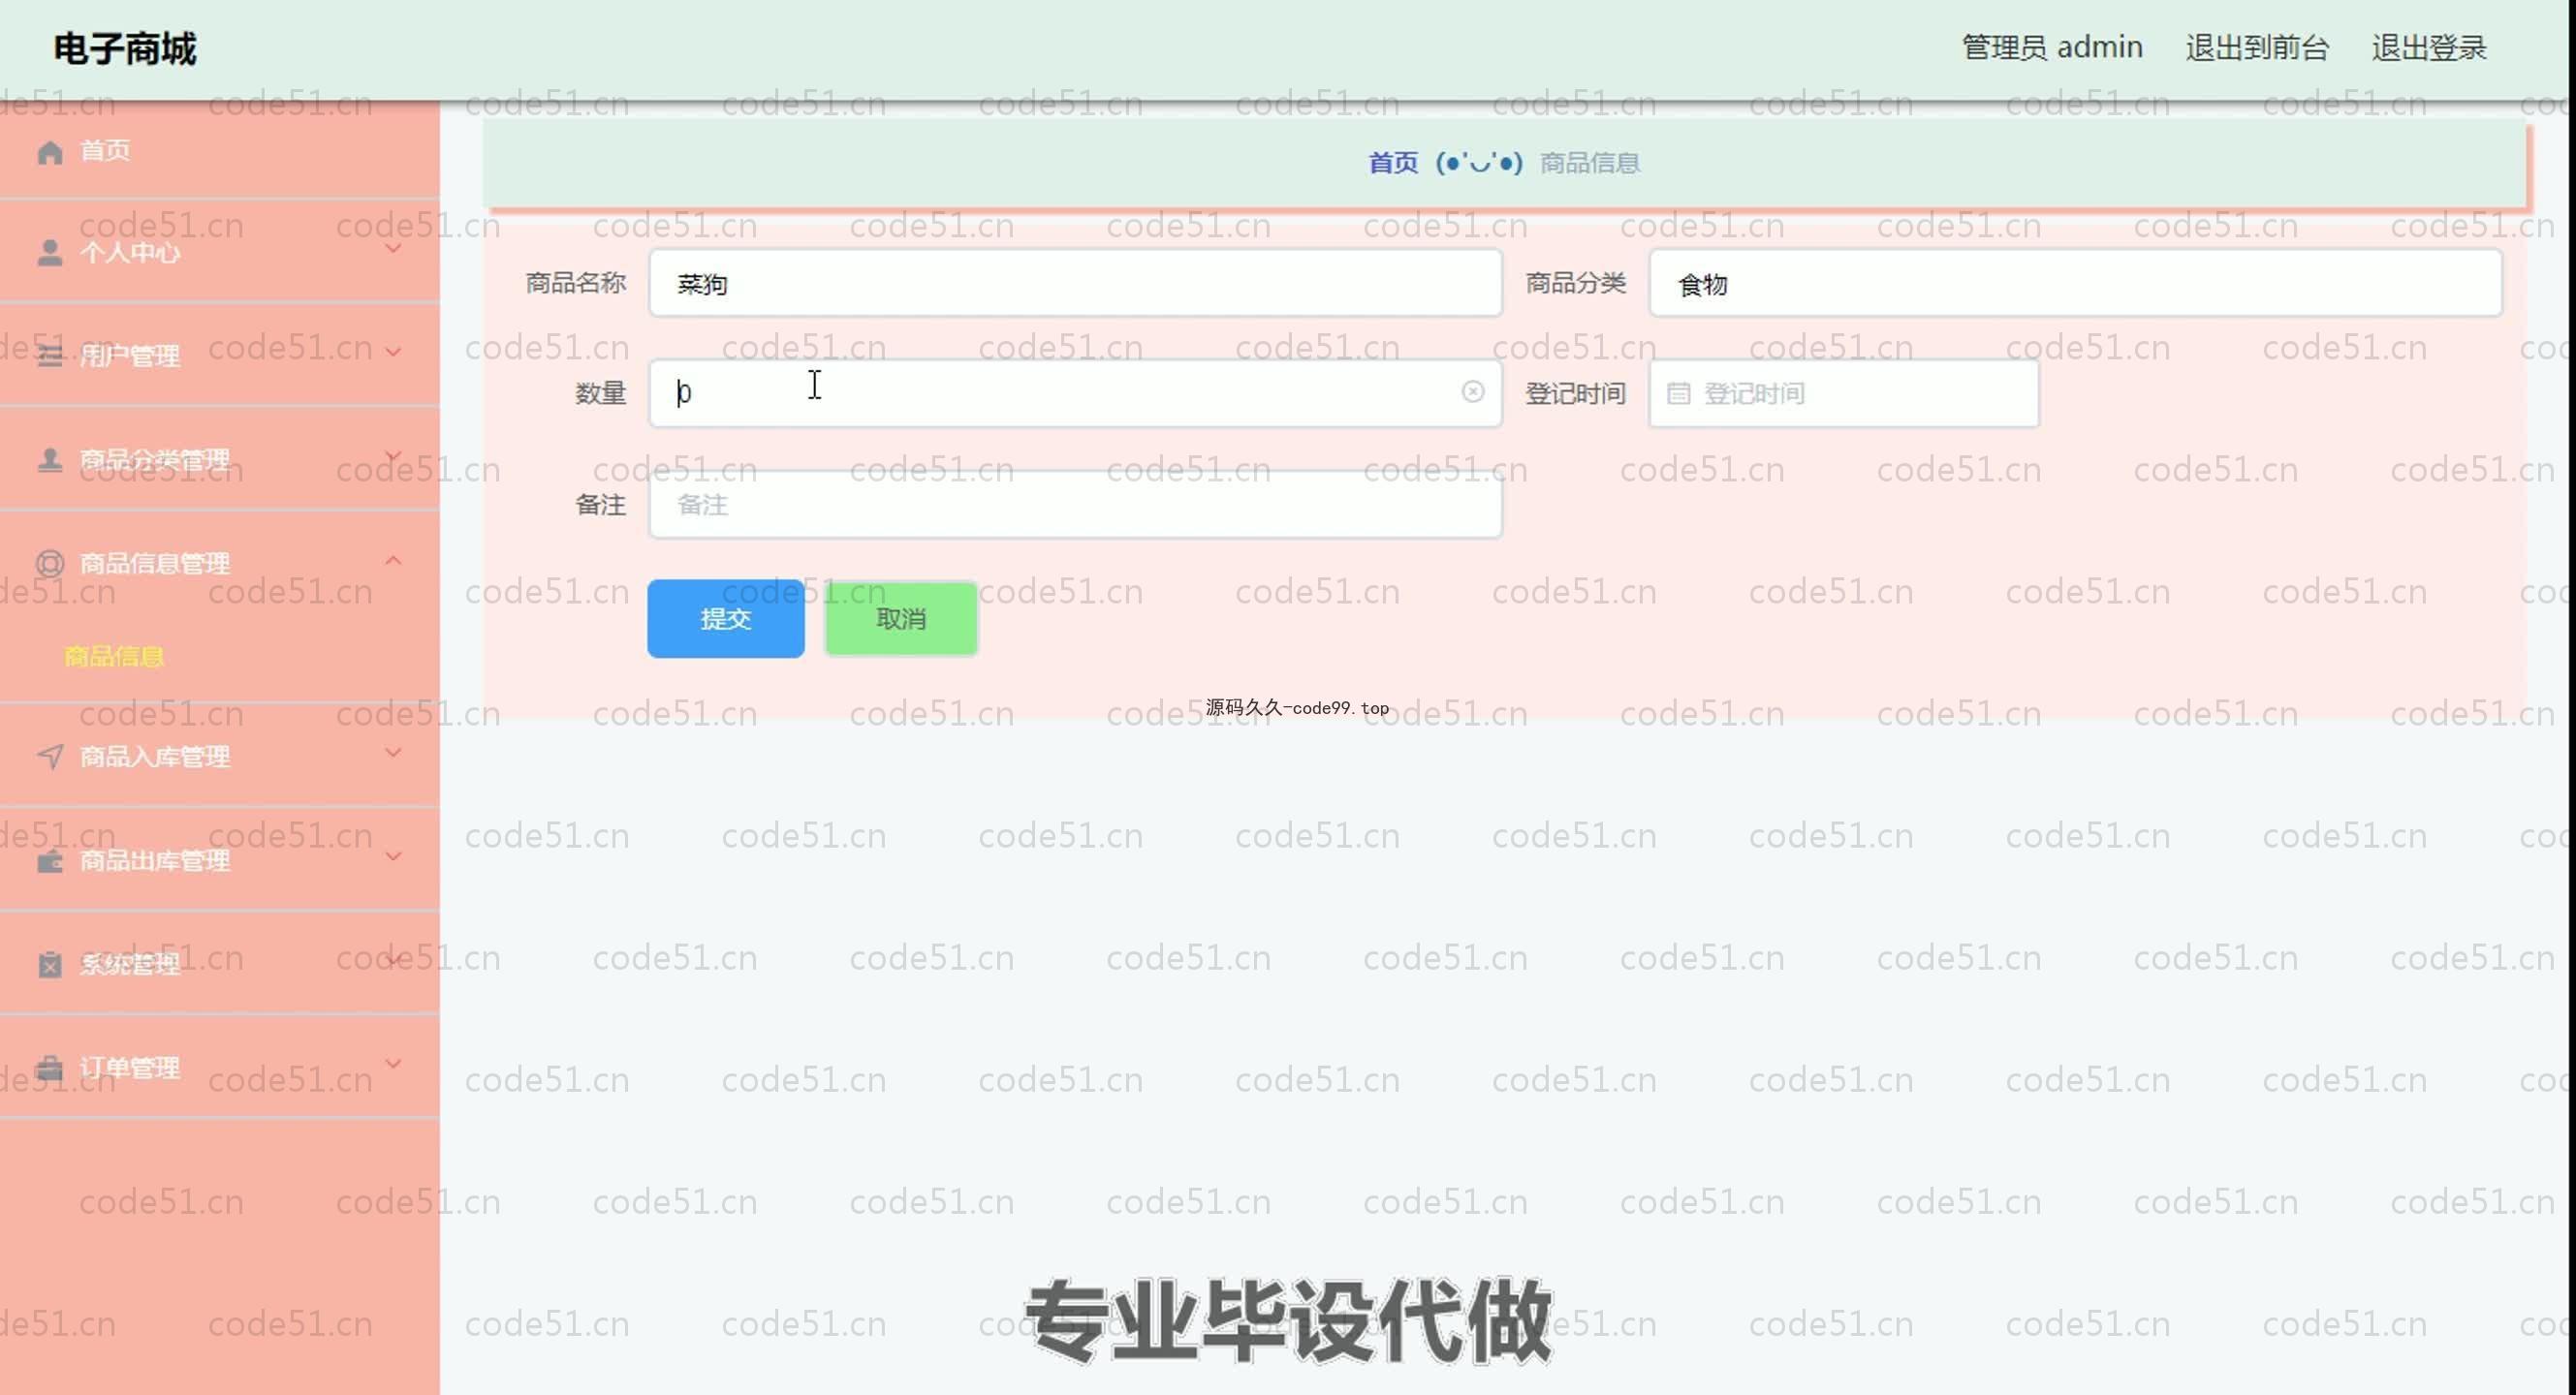Open the 个人中心 menu
2576x1395 pixels.
220,253
